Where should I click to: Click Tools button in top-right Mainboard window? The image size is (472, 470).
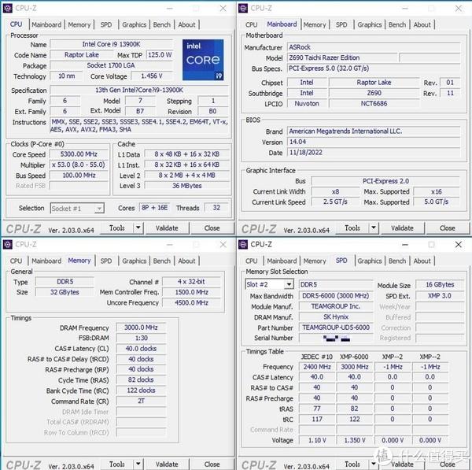[352, 228]
